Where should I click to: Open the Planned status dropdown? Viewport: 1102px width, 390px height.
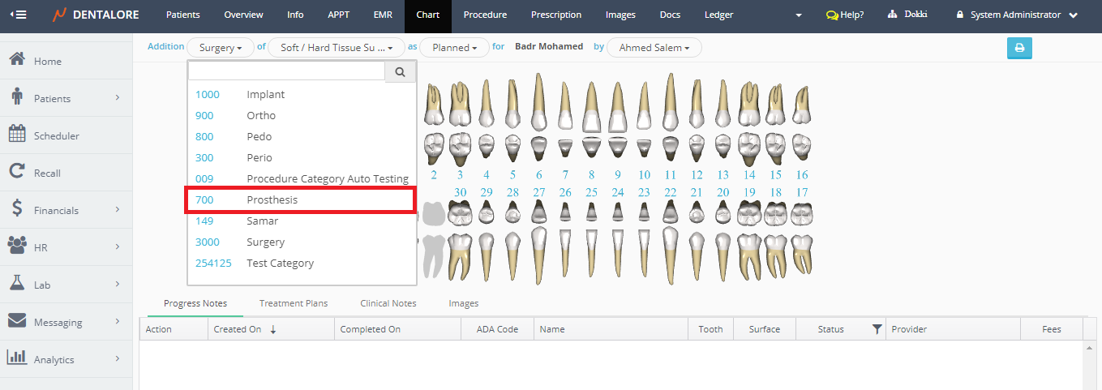[x=454, y=48]
